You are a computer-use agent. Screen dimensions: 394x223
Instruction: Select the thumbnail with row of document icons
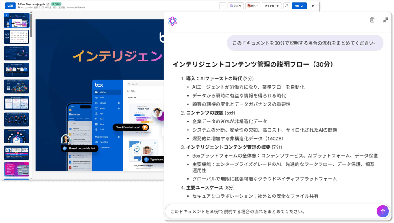[x=16, y=70]
